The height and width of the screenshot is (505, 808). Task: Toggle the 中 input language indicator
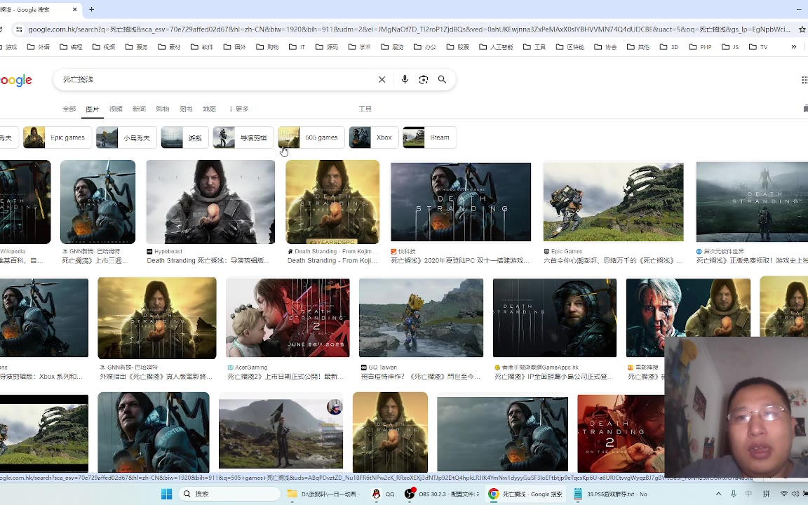coord(749,494)
